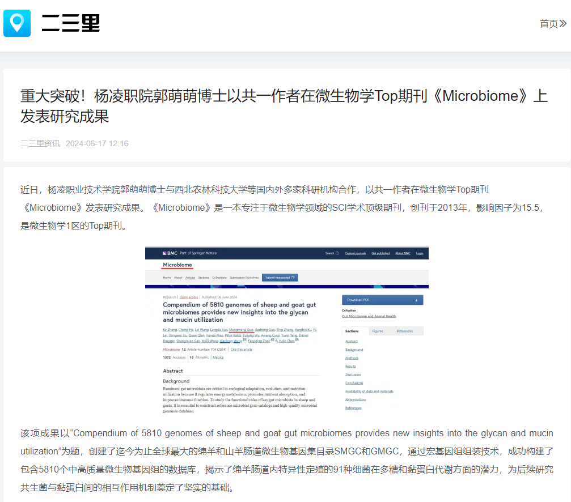Click the Login link in BMC header
The image size is (571, 502).
tap(420, 253)
